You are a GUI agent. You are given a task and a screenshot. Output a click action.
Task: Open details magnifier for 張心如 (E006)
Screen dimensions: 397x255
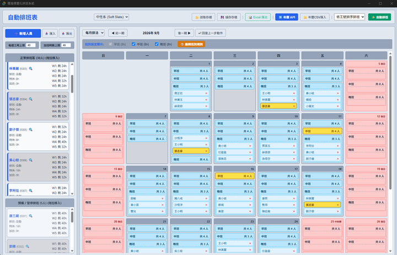click(31, 160)
